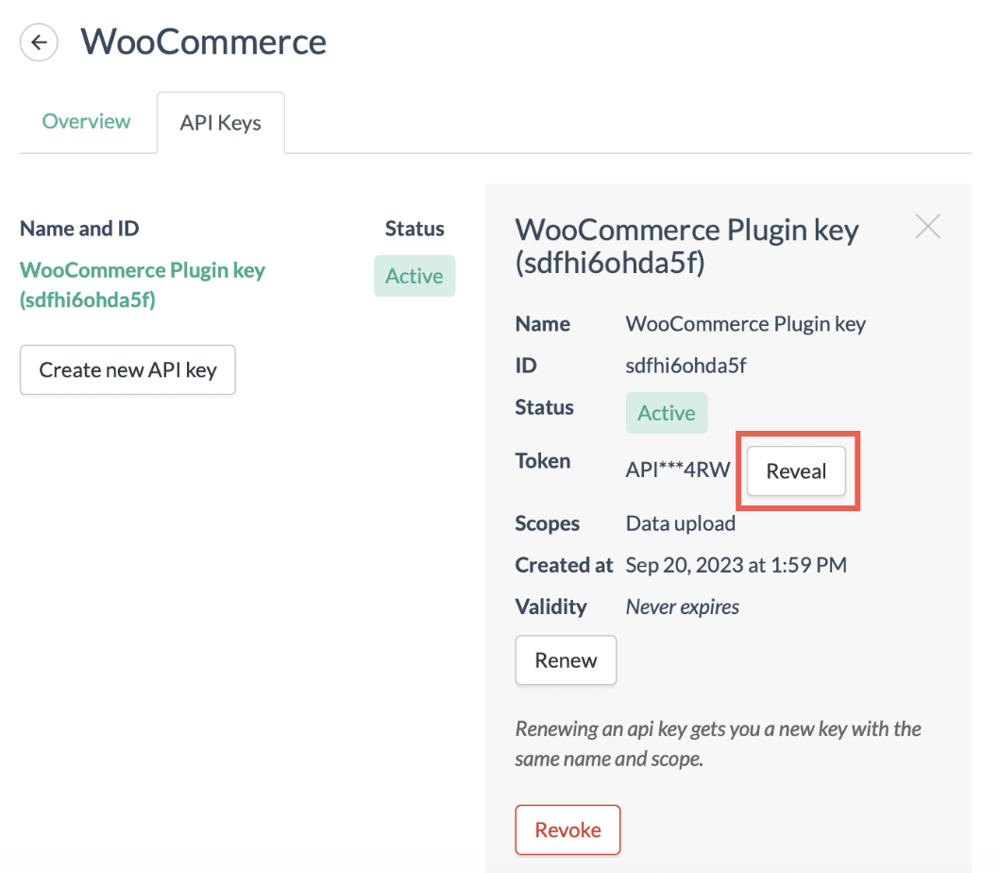The image size is (999, 873).
Task: Click the back arrow next to WooCommerce
Action: (x=38, y=42)
